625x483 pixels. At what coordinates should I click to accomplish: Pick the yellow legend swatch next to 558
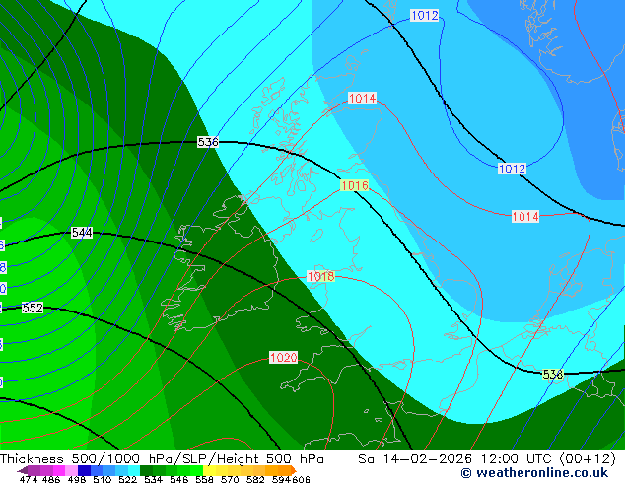pyautogui.click(x=209, y=470)
